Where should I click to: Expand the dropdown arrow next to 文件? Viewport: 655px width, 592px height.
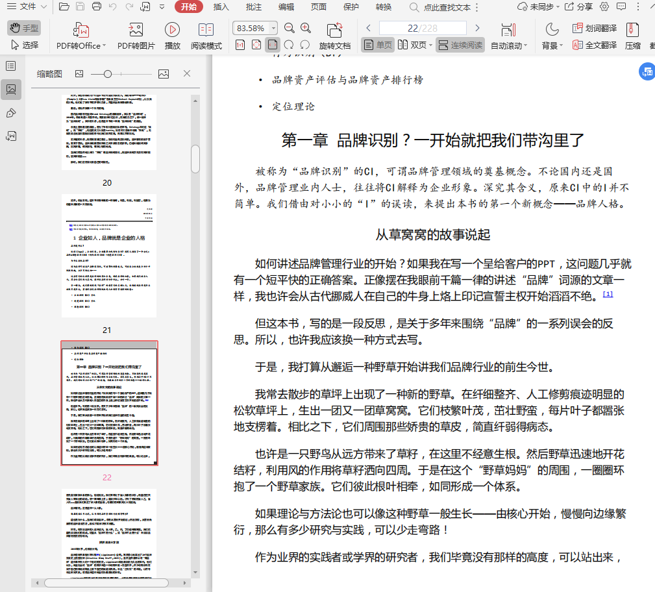point(44,6)
